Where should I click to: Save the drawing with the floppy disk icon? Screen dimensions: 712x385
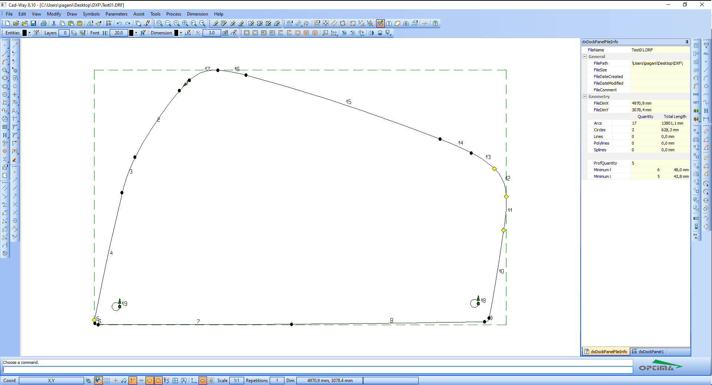[33, 23]
